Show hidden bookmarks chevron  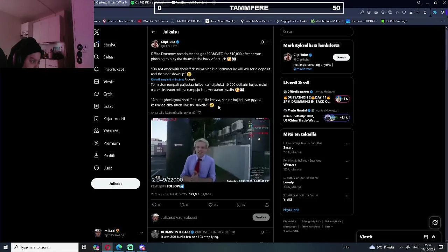coord(442,21)
